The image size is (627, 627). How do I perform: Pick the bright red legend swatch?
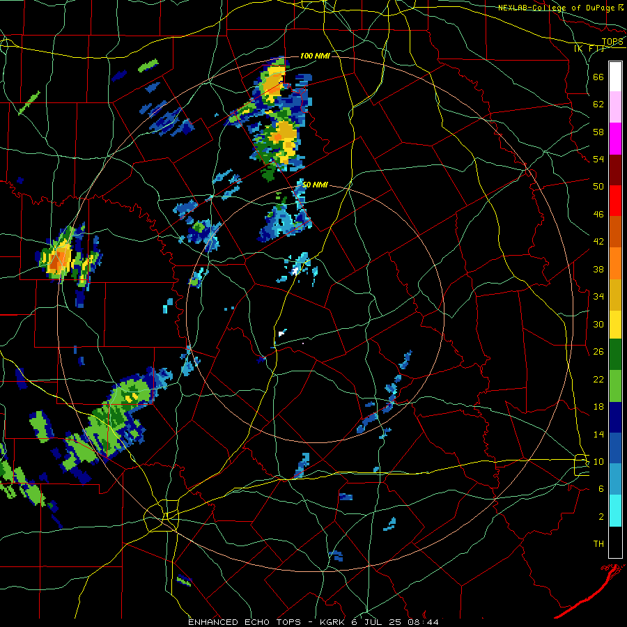(x=615, y=201)
